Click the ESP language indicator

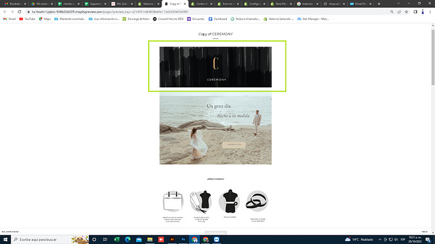pos(403,240)
